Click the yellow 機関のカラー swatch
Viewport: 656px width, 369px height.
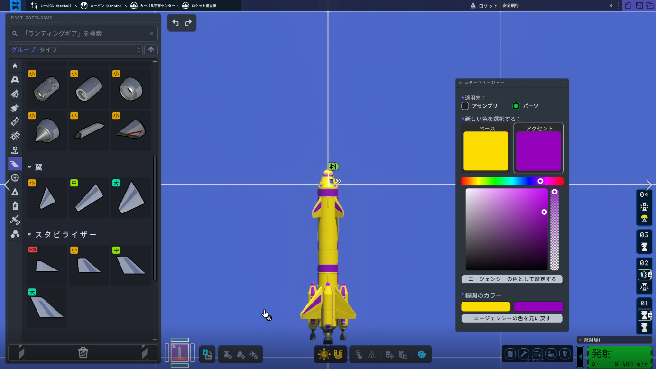(x=486, y=307)
